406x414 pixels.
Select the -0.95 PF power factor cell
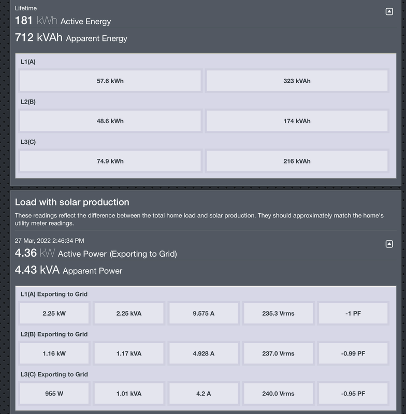point(353,393)
